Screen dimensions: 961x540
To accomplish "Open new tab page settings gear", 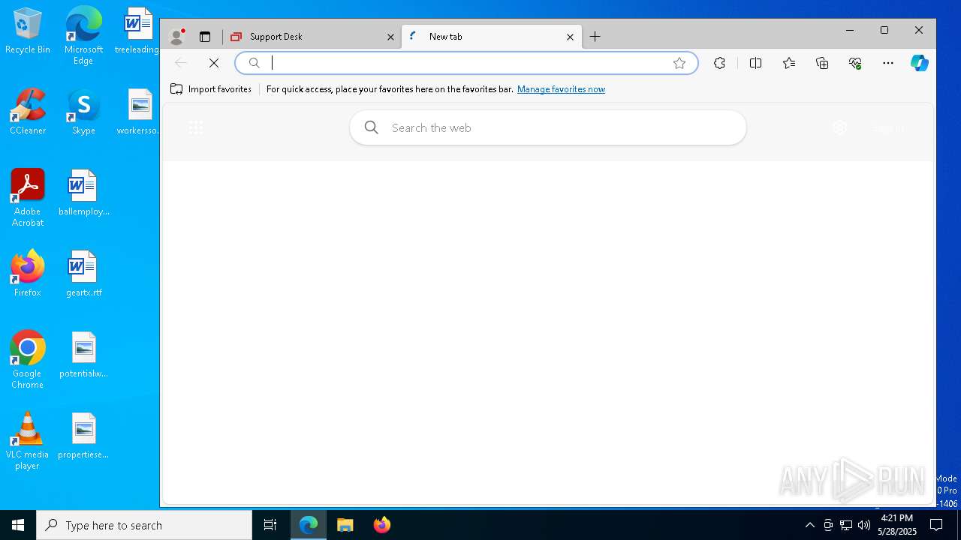I will pos(840,128).
